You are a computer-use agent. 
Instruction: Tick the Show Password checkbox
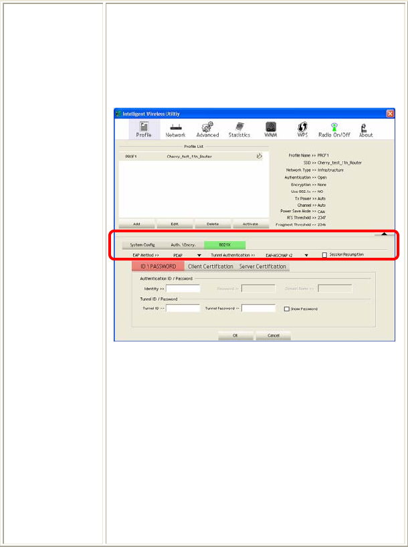point(287,309)
